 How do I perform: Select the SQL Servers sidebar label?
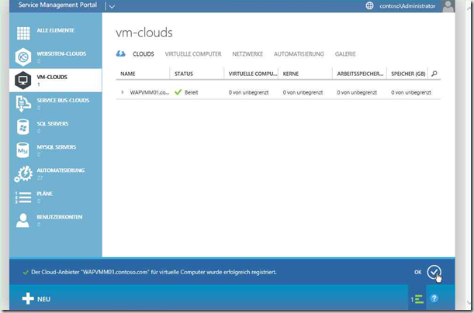[x=53, y=123]
